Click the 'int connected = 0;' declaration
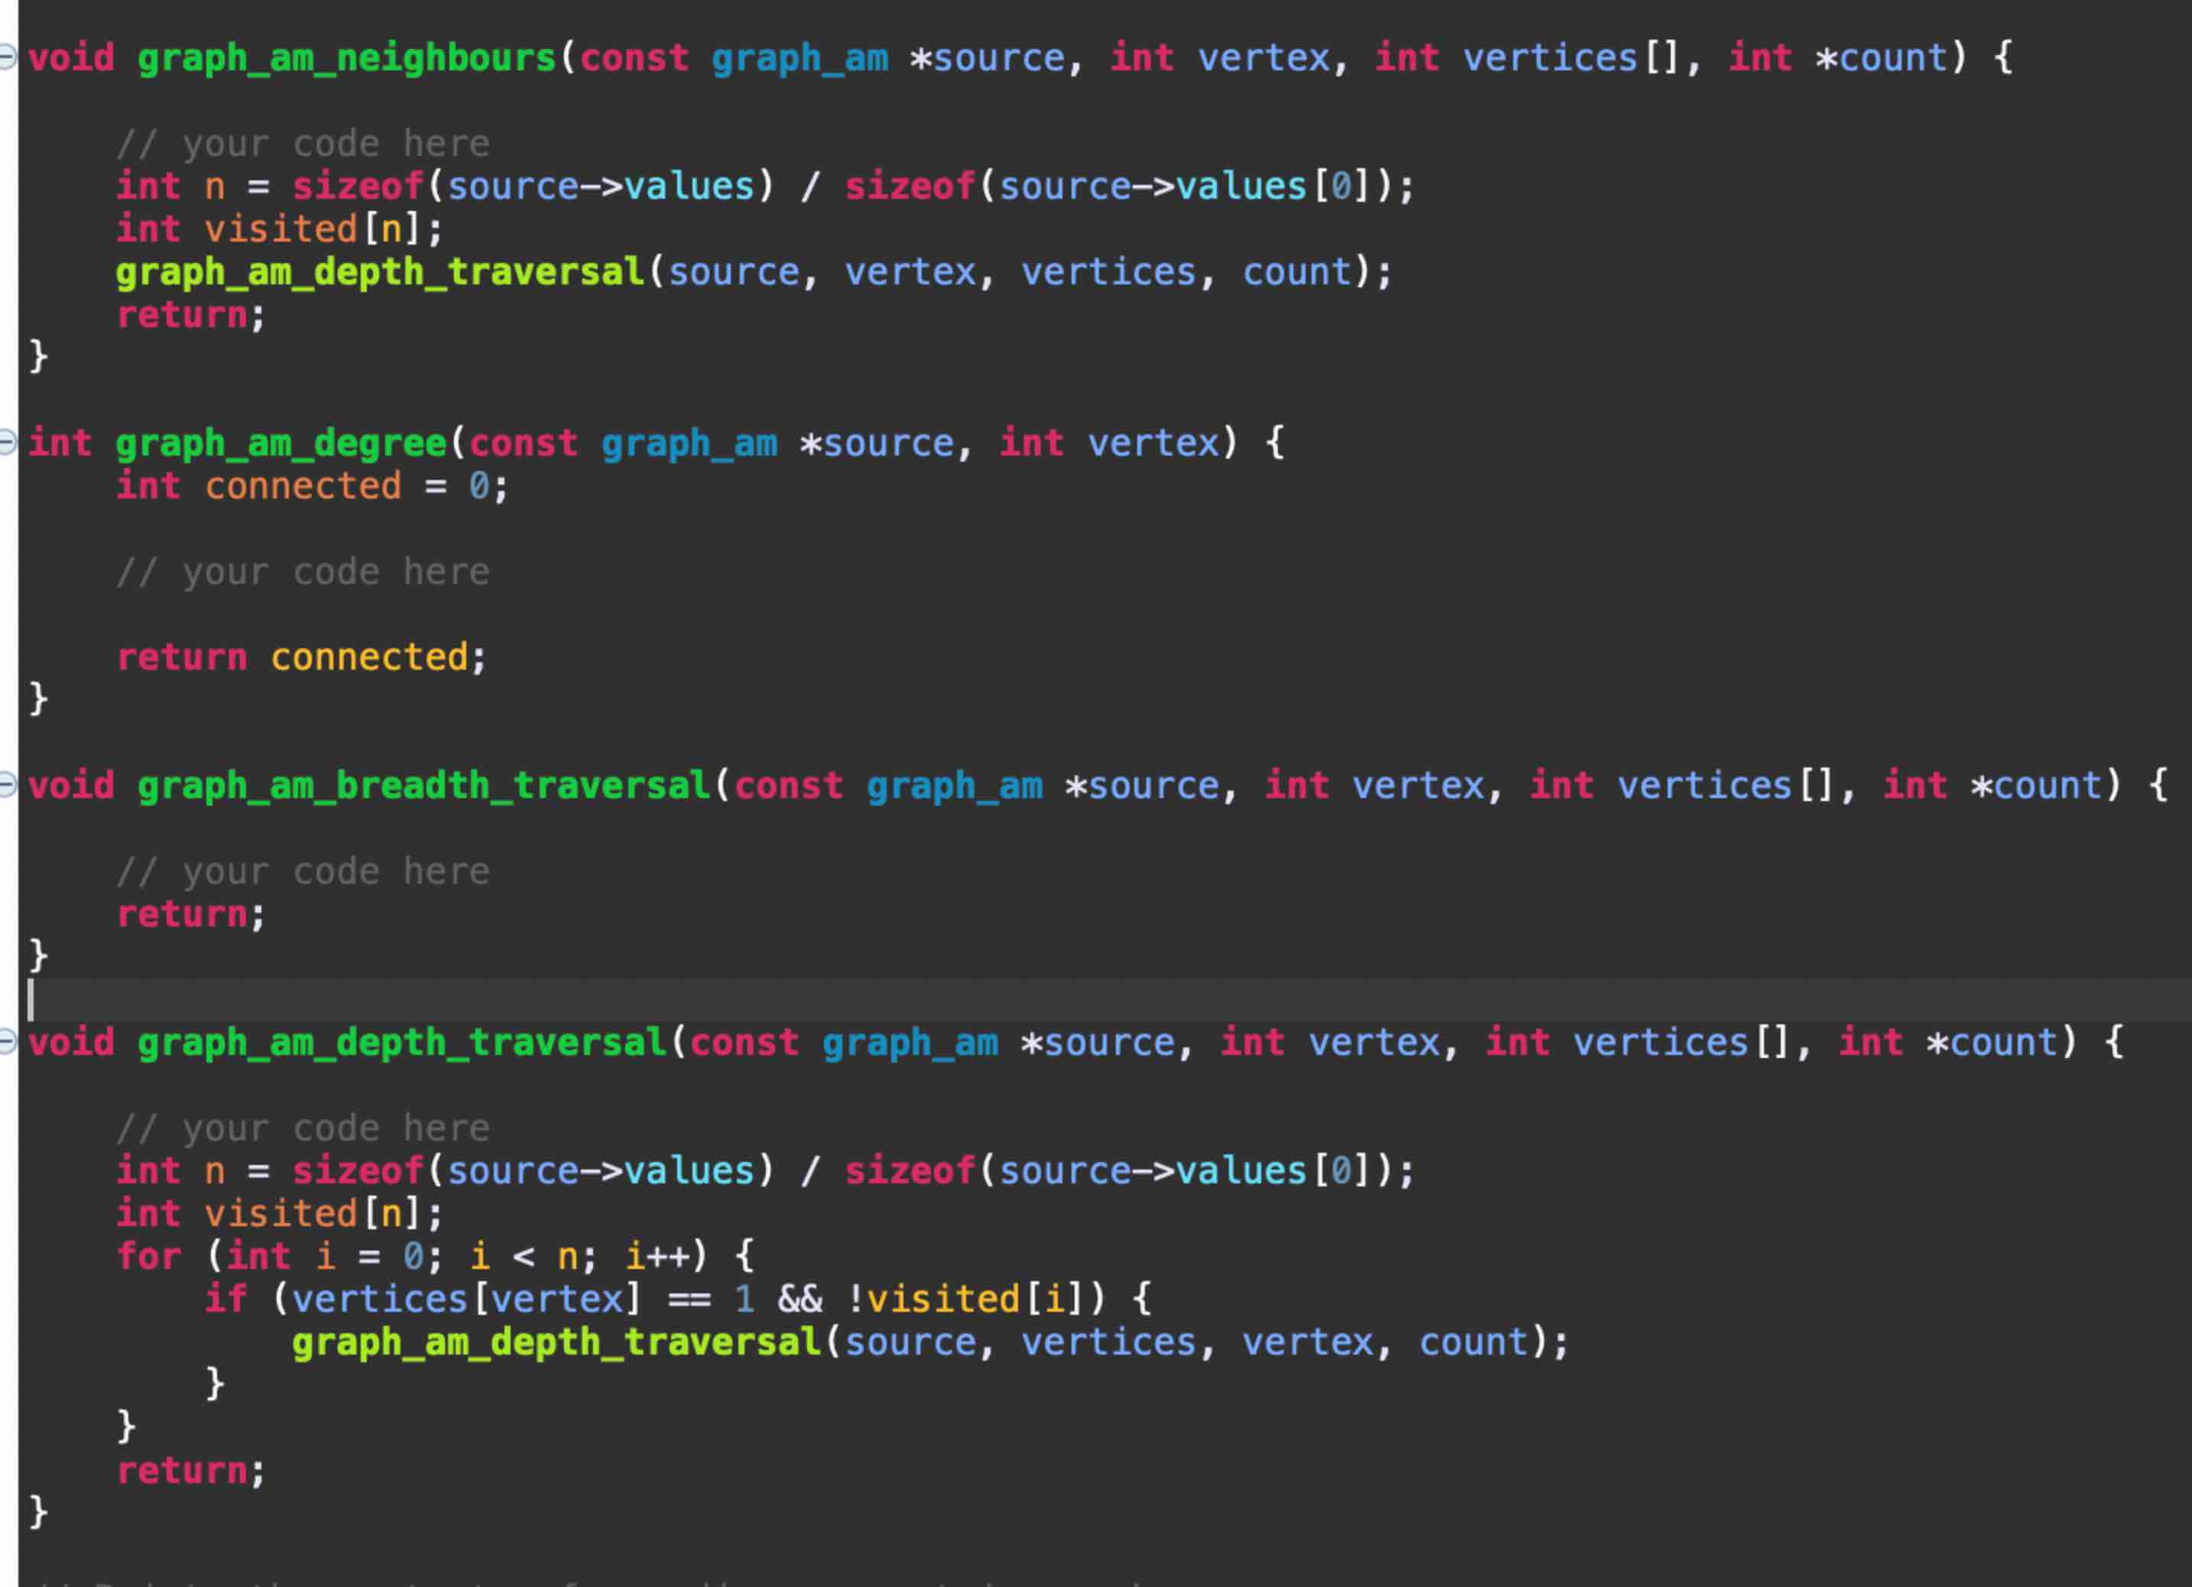This screenshot has height=1587, width=2192. tap(310, 485)
